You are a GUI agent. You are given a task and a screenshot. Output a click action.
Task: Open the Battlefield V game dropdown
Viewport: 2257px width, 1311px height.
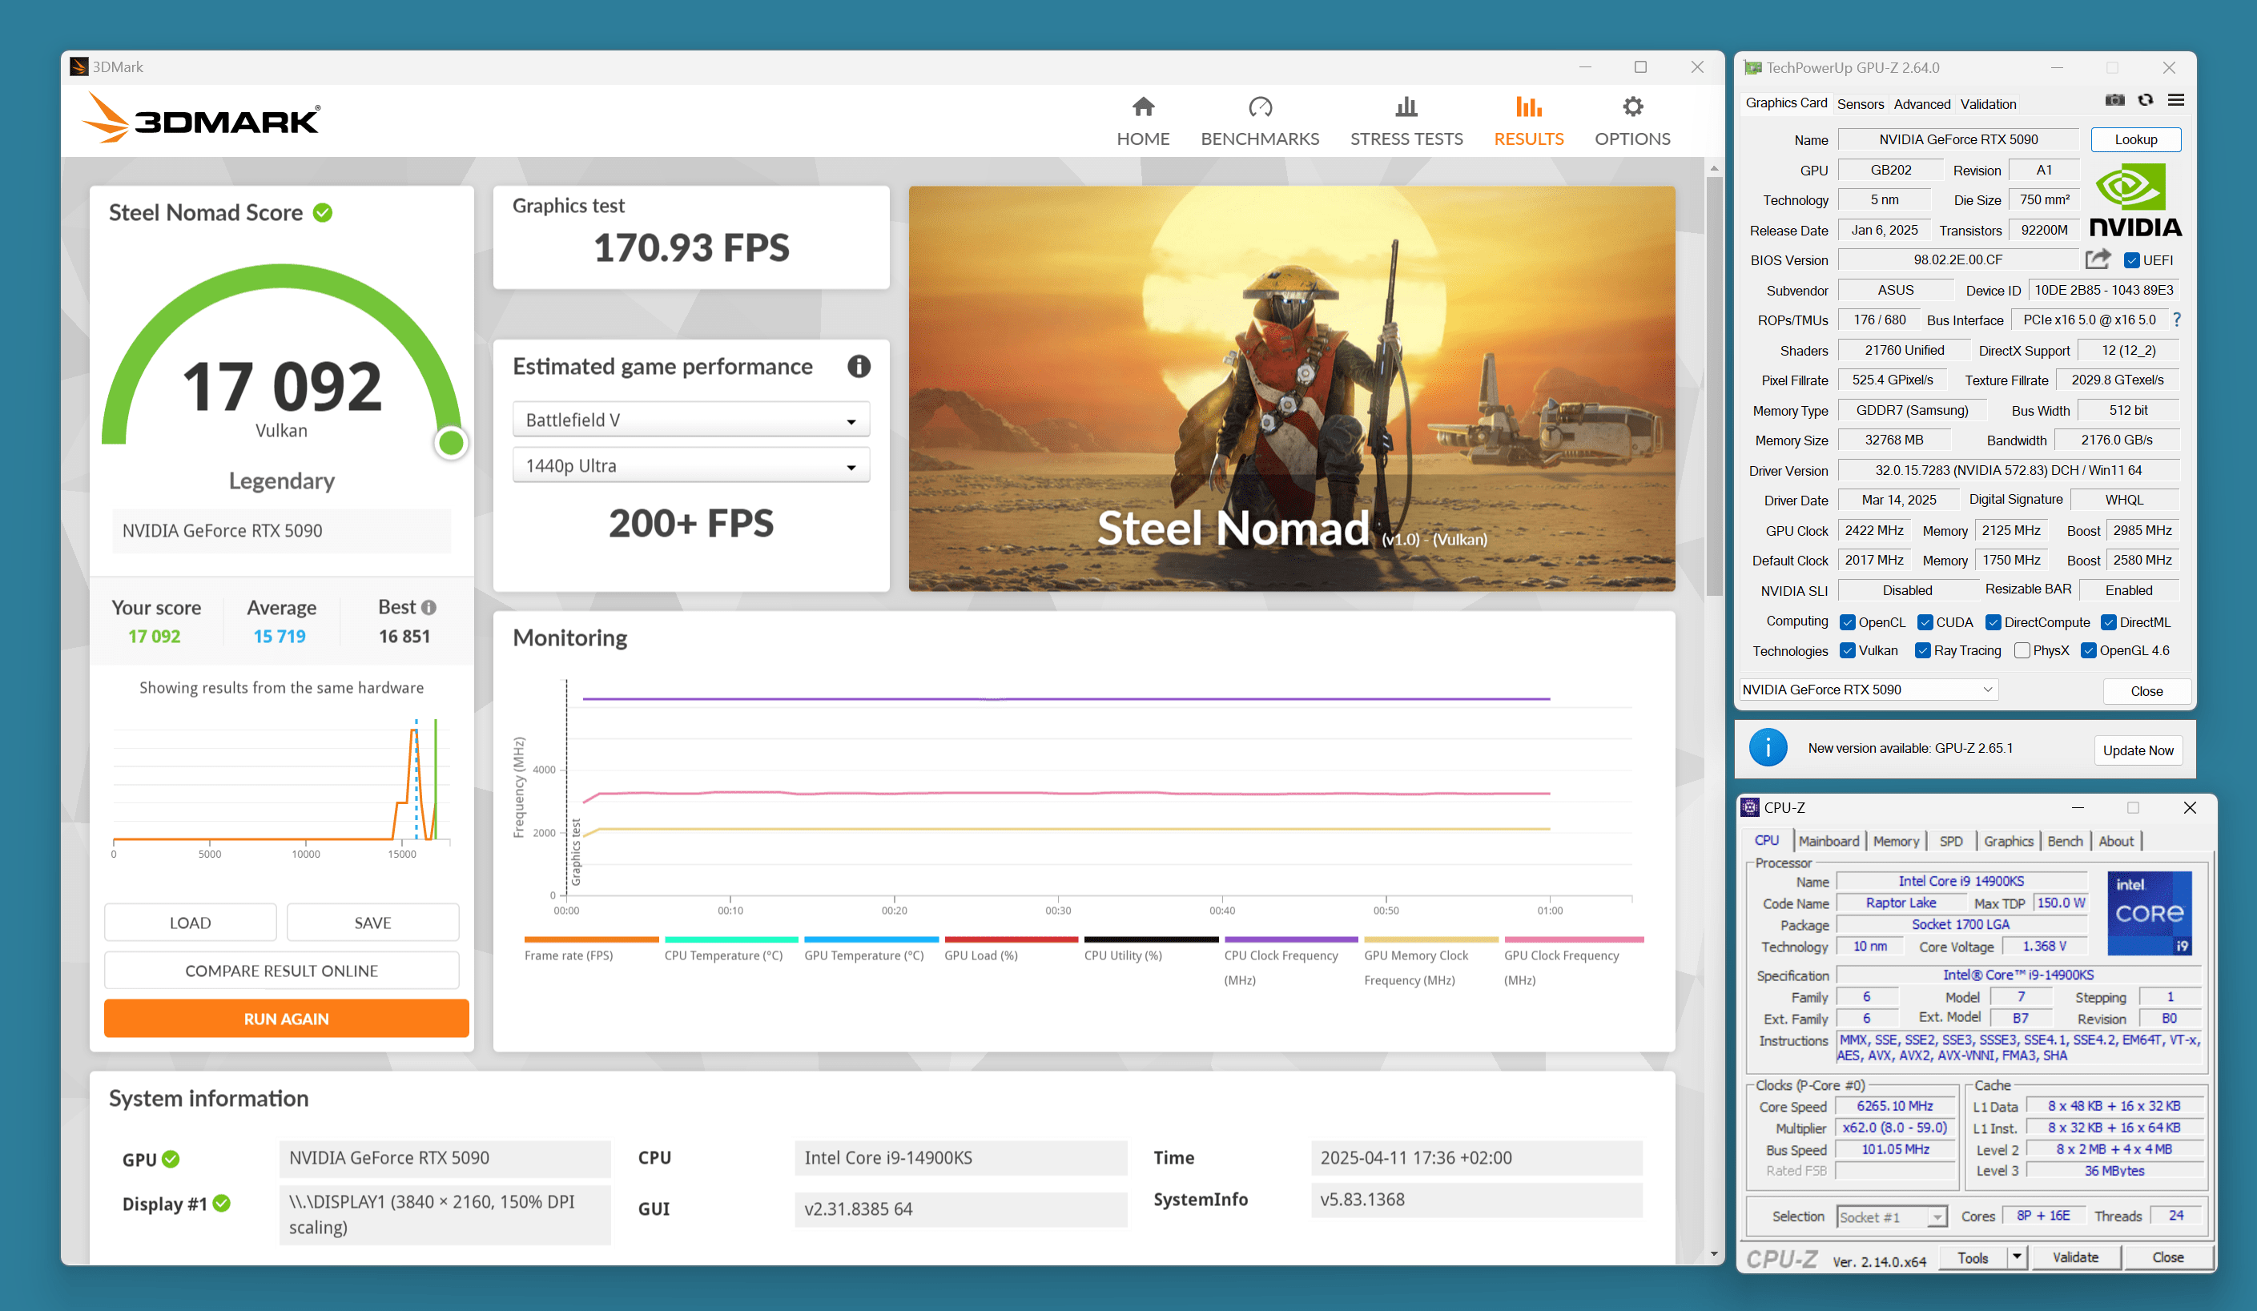tap(690, 420)
